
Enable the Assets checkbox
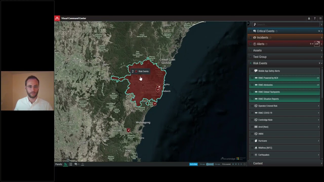point(251,51)
